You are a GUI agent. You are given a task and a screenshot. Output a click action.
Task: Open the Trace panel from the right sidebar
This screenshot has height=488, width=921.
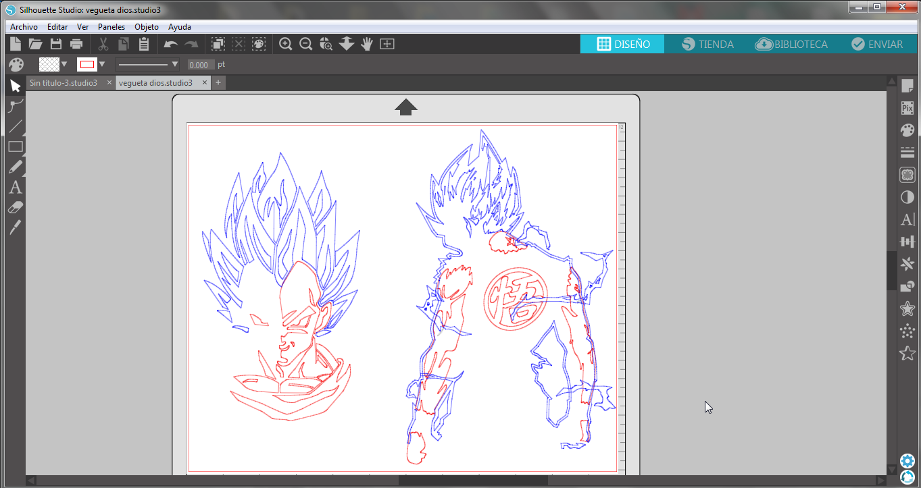pos(907,174)
